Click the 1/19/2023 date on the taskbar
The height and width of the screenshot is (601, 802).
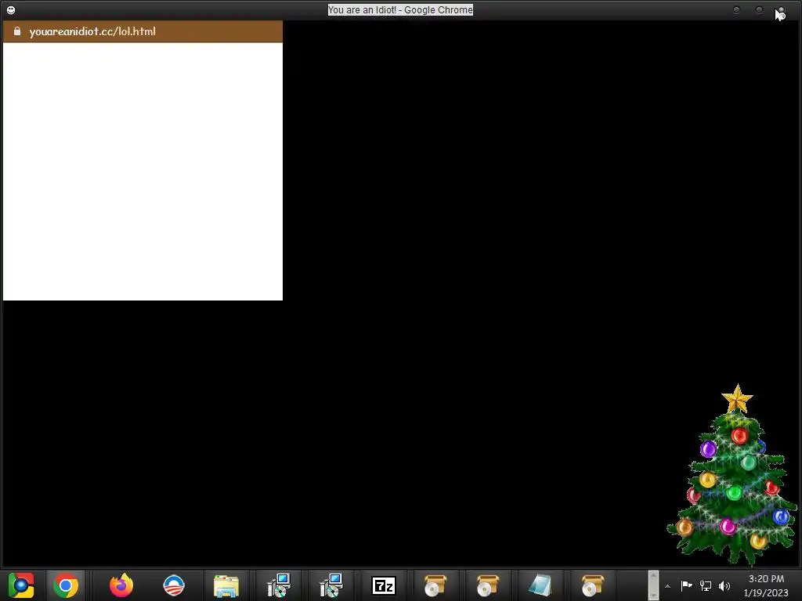coord(766,593)
